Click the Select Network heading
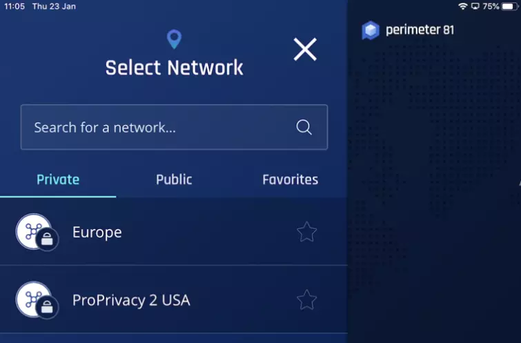521x343 pixels. click(174, 68)
